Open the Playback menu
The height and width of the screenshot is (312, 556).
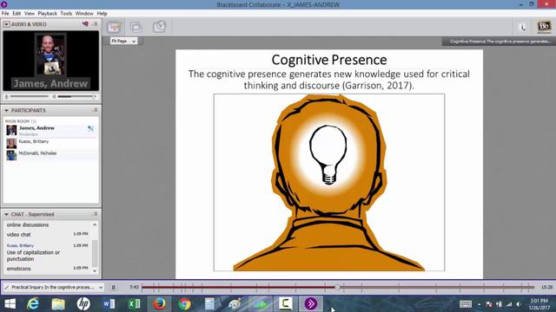[x=47, y=14]
